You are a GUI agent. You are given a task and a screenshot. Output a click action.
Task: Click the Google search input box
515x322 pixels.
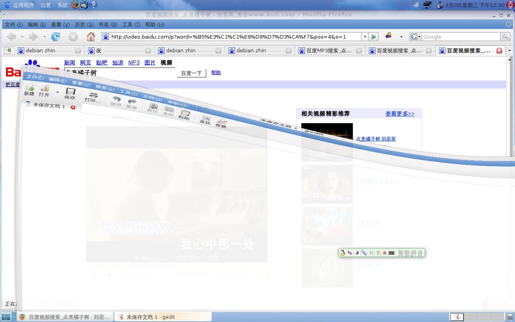(x=461, y=37)
